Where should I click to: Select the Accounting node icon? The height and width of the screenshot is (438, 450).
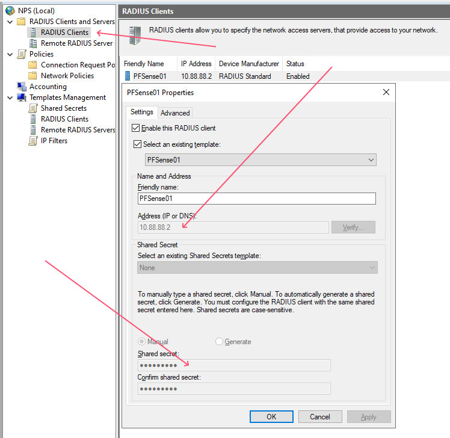pos(22,87)
